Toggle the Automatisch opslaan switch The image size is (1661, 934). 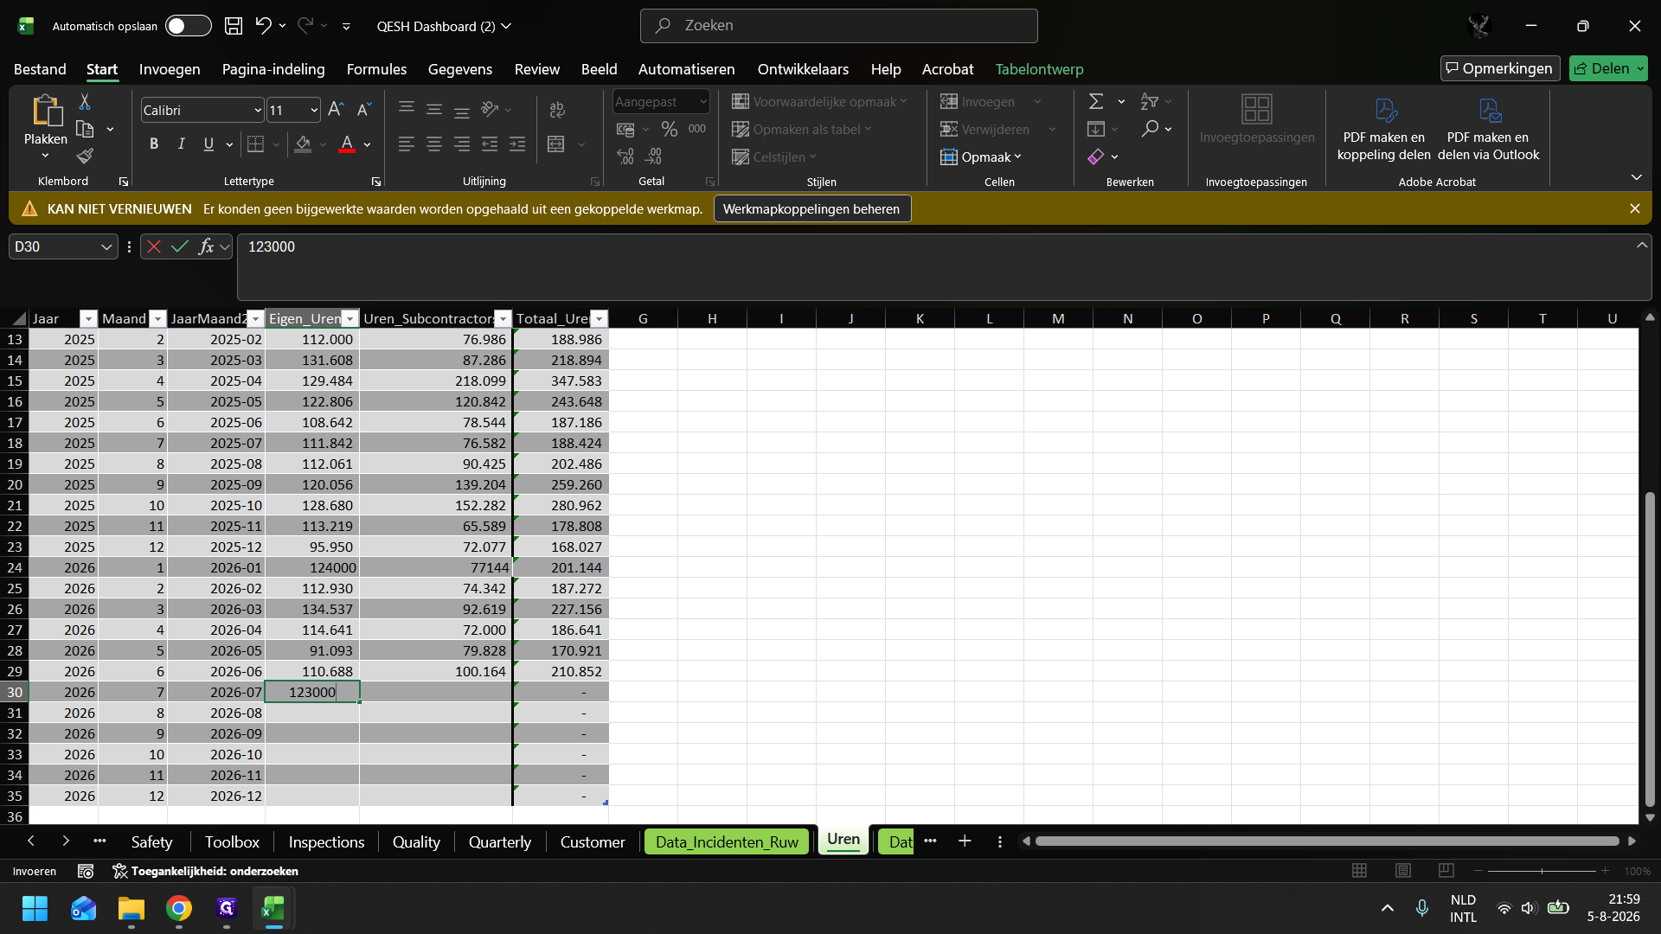(188, 26)
